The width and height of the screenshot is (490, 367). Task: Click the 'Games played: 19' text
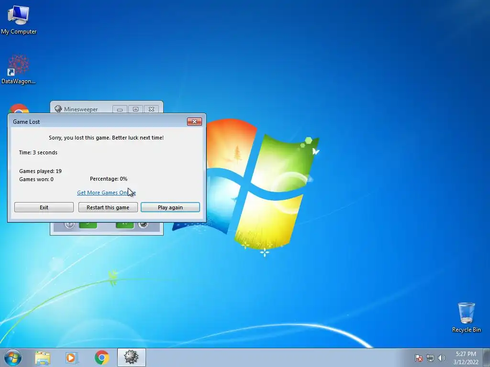(x=40, y=171)
